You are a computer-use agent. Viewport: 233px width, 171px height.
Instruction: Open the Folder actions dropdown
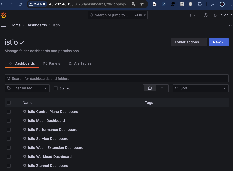click(x=189, y=42)
